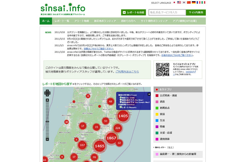
Task: Filter map by 要請 yellow category
Action: 178,114
